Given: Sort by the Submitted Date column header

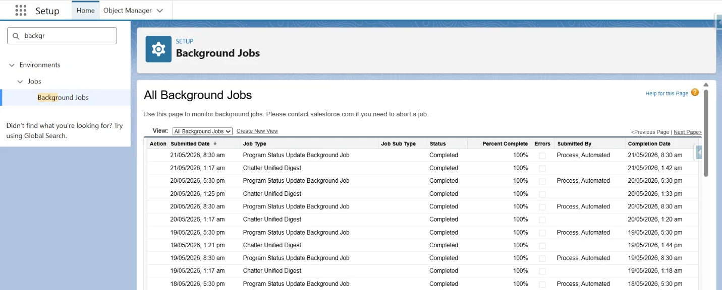Looking at the screenshot, I should [190, 143].
